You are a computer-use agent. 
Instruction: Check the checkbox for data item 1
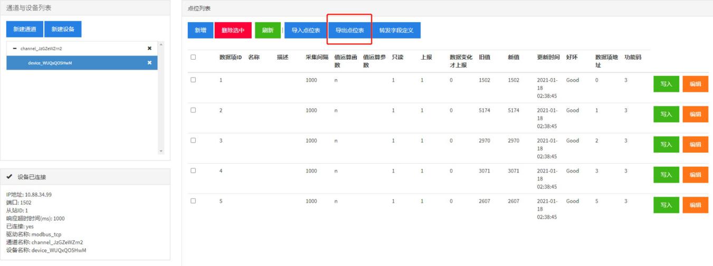point(193,80)
